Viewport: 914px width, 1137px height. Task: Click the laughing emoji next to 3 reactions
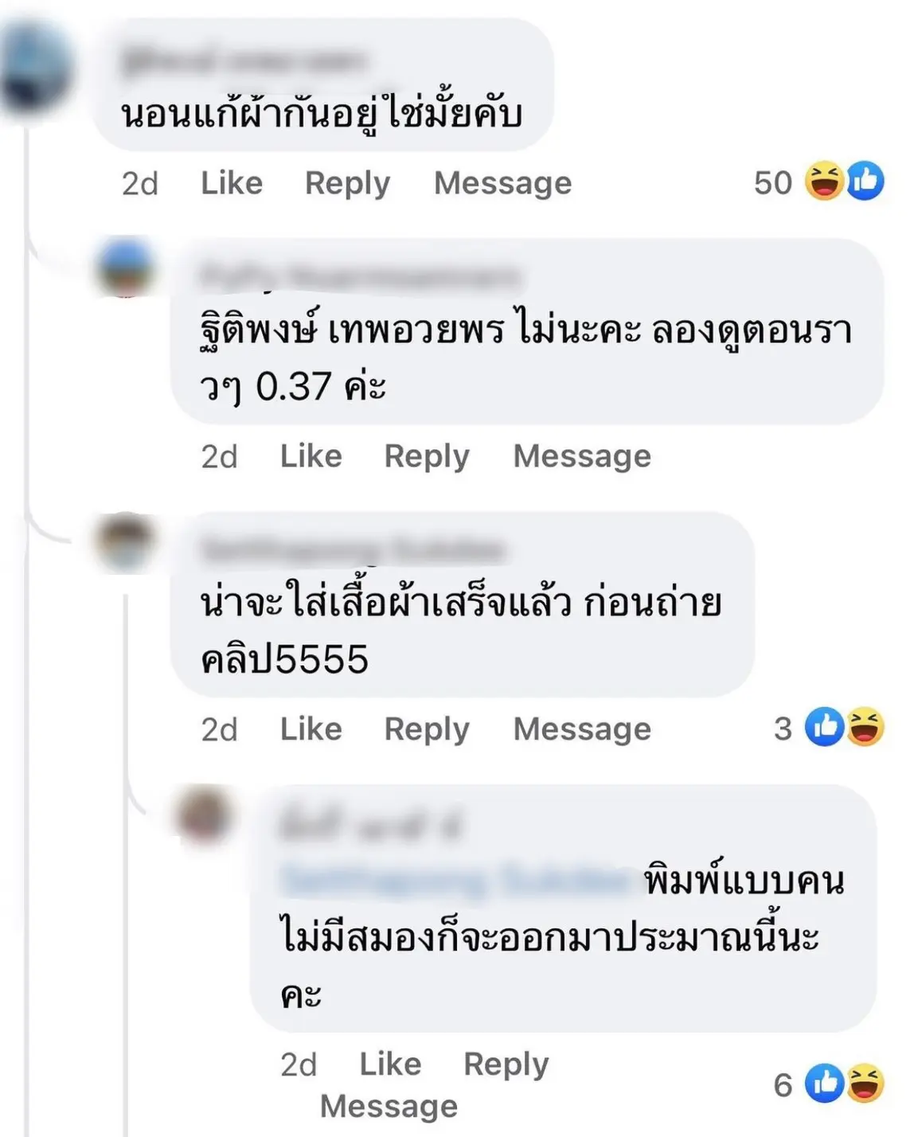pos(865,726)
